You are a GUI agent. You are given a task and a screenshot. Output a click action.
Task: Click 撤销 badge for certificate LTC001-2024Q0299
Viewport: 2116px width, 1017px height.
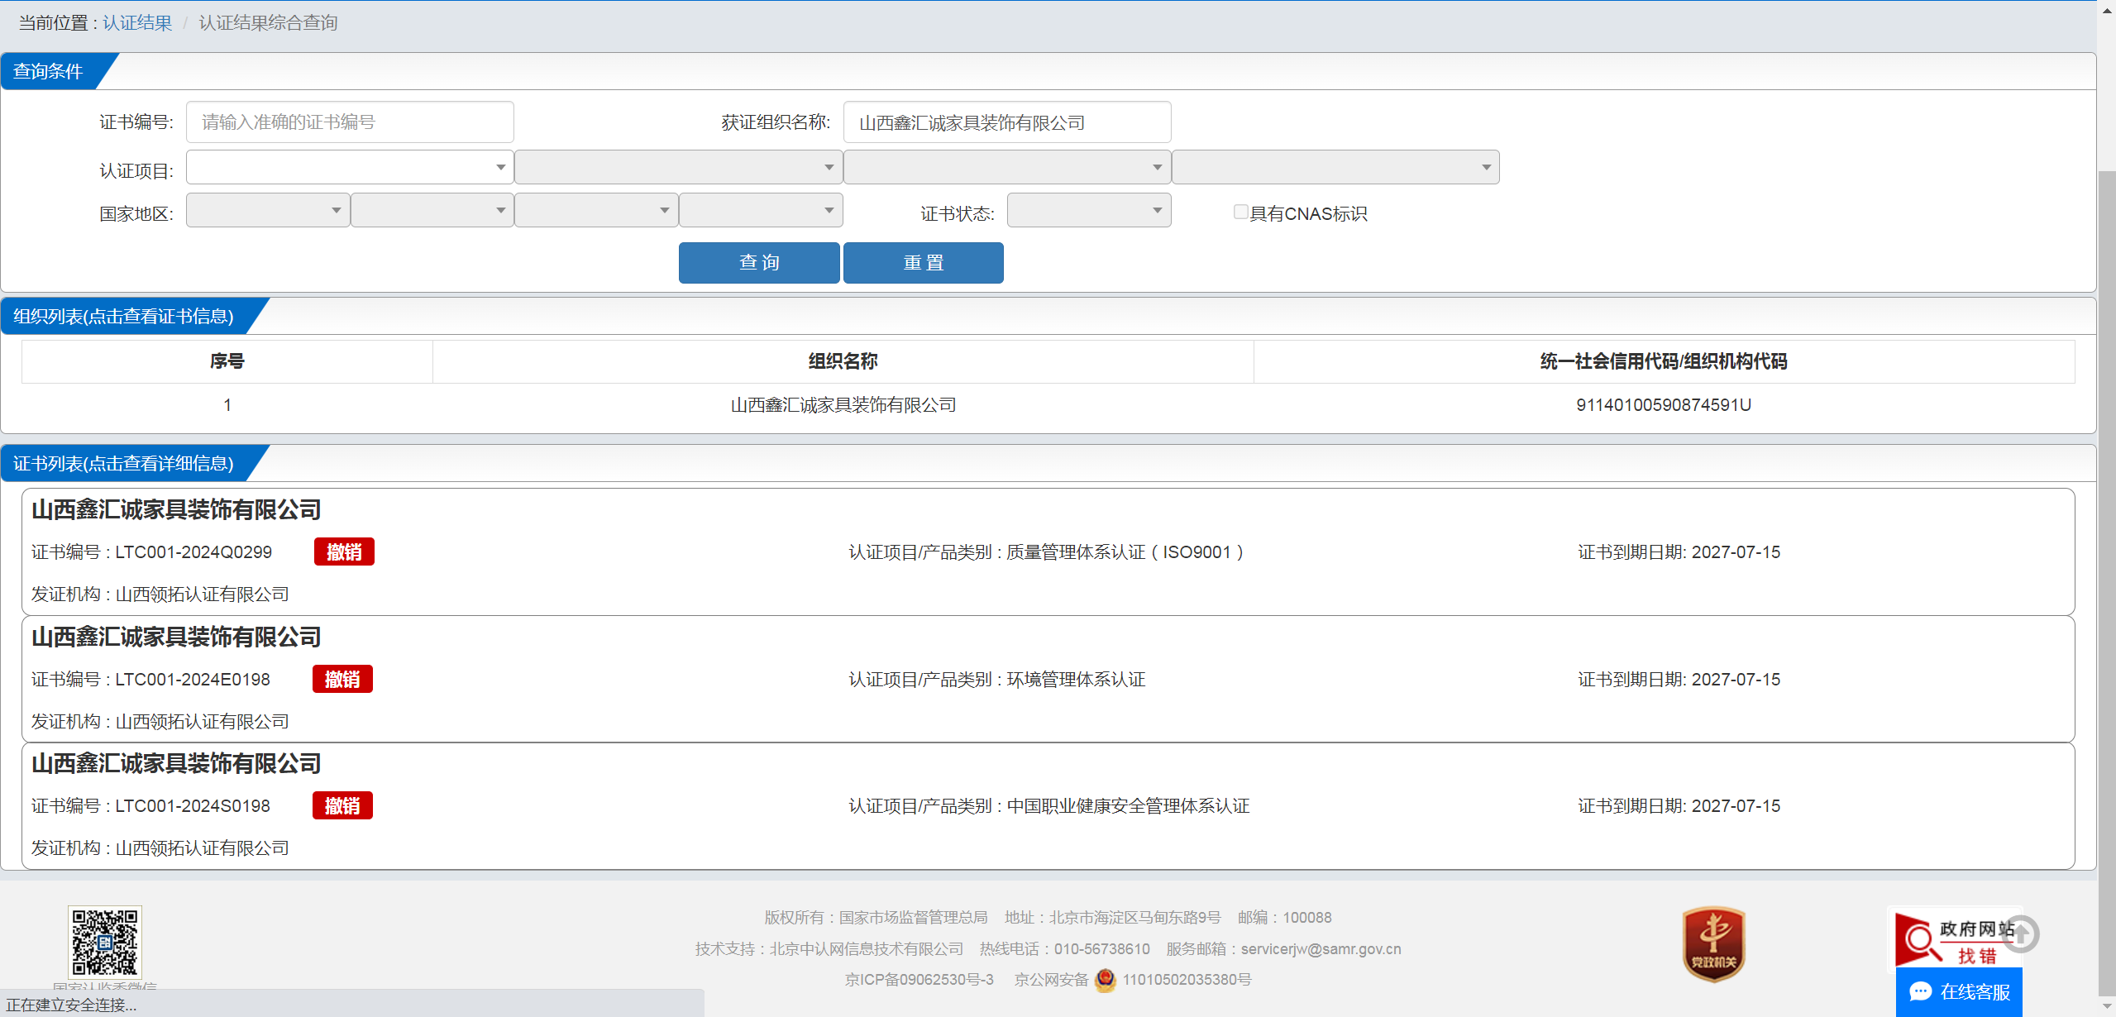point(344,551)
